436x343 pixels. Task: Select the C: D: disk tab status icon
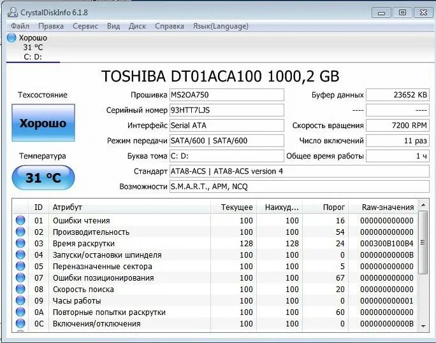(11, 38)
